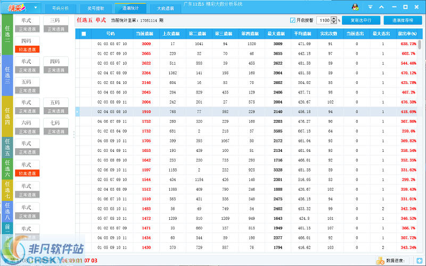This screenshot has width=426, height=266.
Task: Click the row indicator arrow on highlighted row
Action: coord(78,112)
